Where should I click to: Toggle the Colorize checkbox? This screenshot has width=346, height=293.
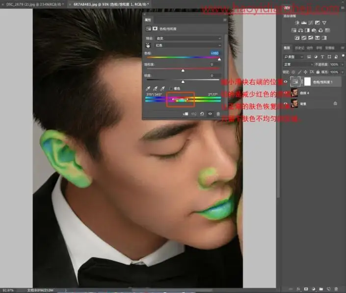click(171, 88)
